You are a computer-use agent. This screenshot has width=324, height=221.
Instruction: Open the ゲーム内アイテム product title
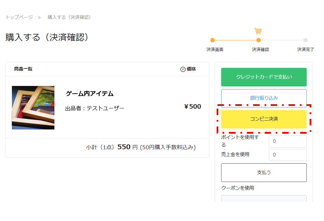pos(90,94)
